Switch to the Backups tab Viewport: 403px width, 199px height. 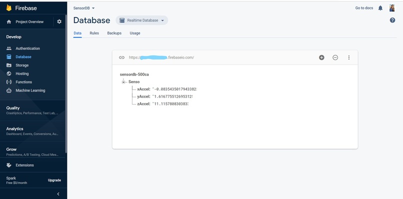[x=114, y=33]
